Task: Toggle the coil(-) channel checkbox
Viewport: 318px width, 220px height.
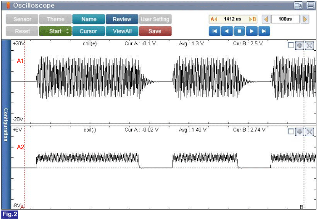Action: 291,132
